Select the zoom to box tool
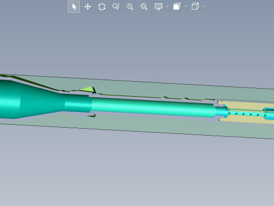This screenshot has width=274, height=206. click(x=130, y=7)
